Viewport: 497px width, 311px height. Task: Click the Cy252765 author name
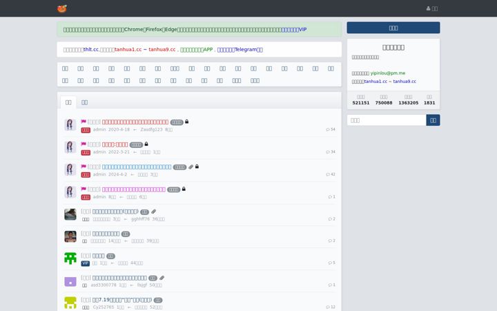pos(104,307)
